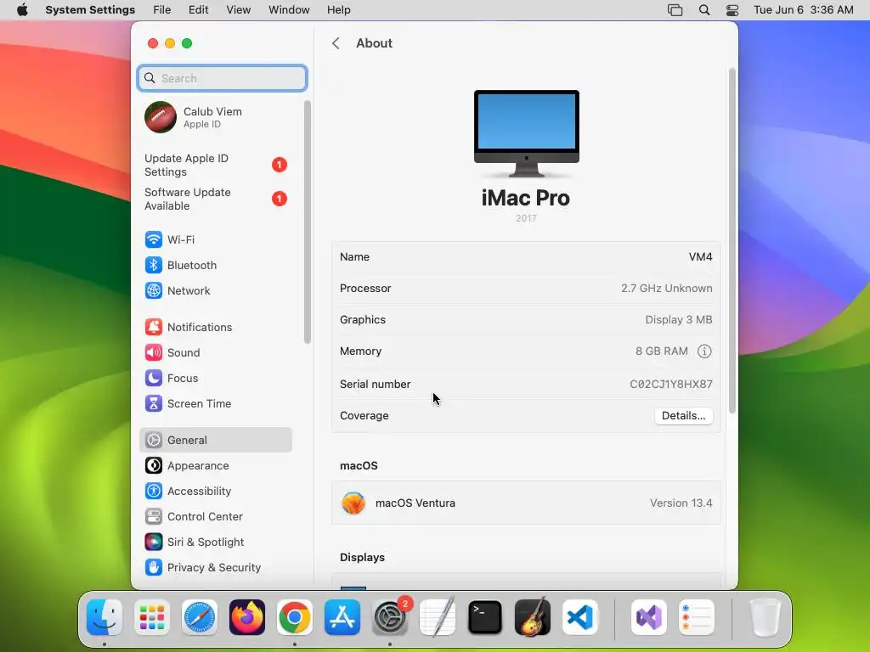Click the date and time in menu bar

point(804,10)
